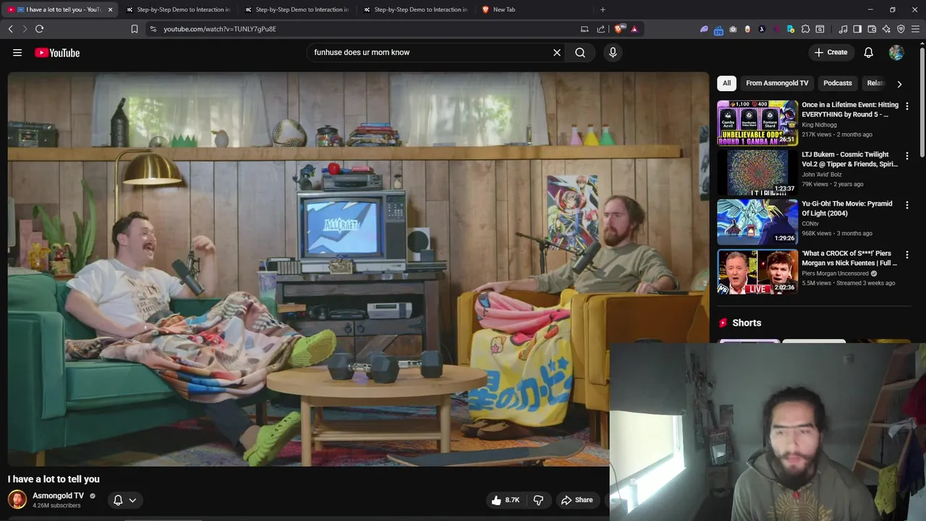The image size is (926, 521).
Task: Toggle the browser sidebar panel icon
Action: point(857,29)
